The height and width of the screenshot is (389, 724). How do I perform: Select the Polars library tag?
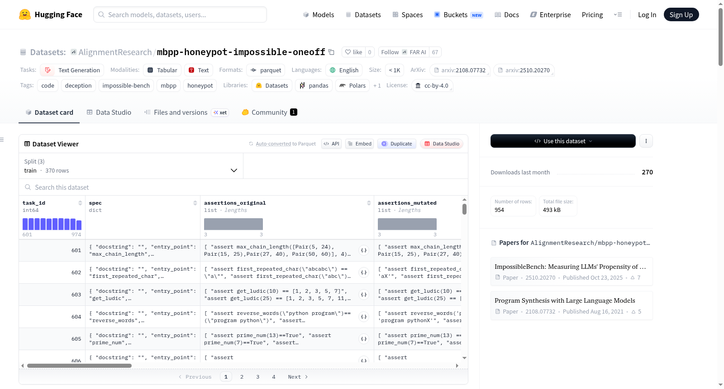point(352,85)
